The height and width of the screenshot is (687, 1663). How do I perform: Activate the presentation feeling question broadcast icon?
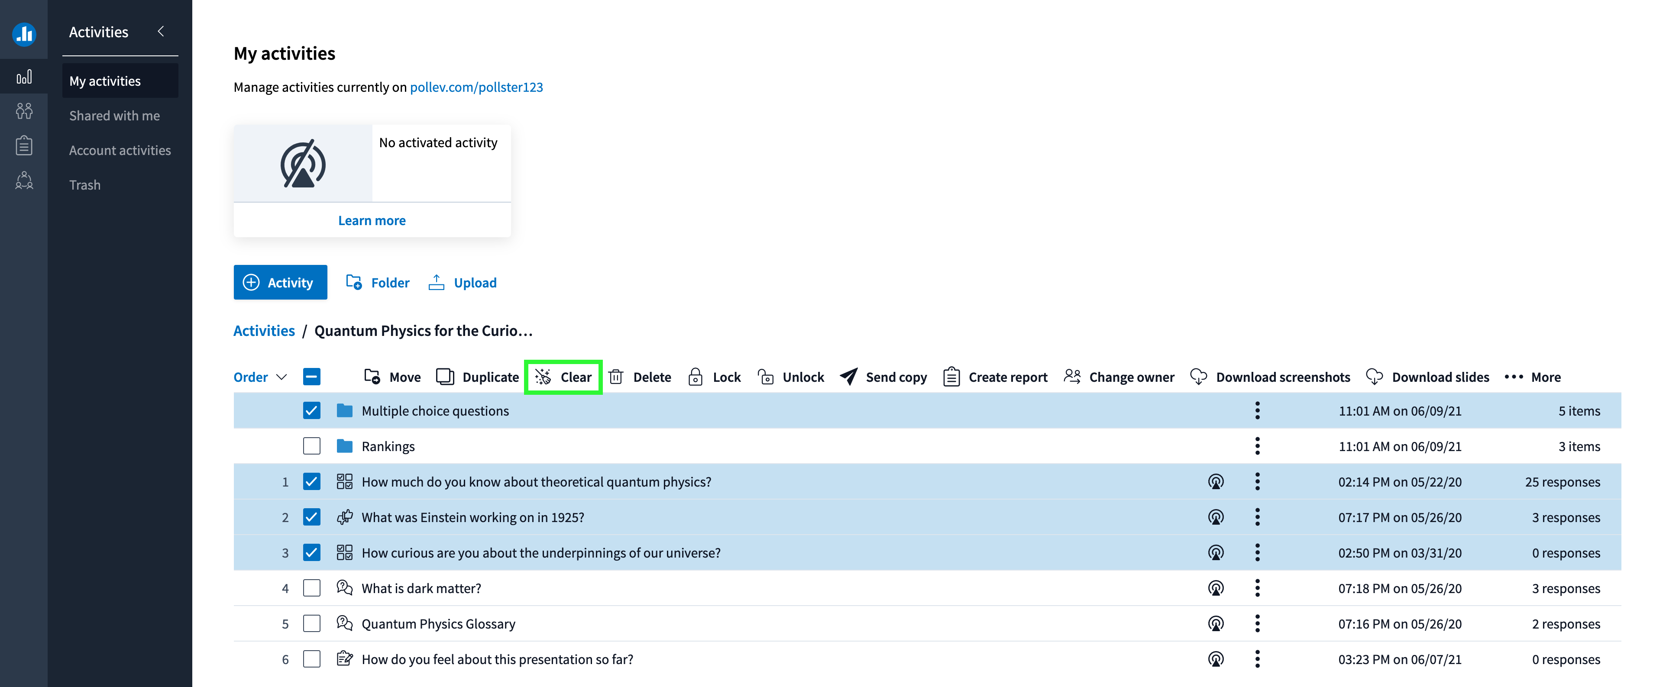tap(1216, 659)
